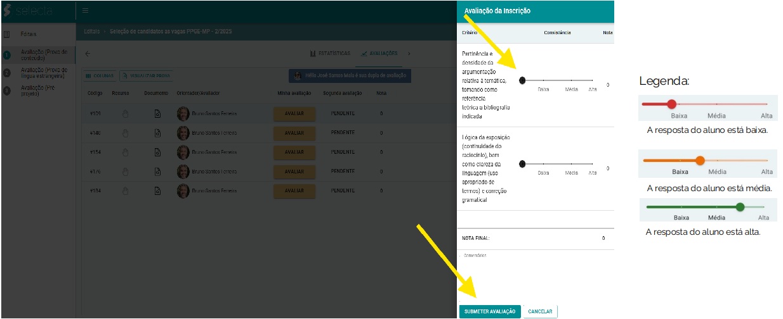Open document icon for row #176
The width and height of the screenshot is (783, 319).
point(157,172)
